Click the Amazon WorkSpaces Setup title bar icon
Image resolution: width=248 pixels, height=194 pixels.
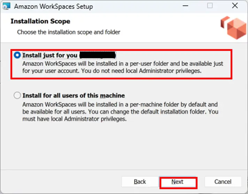click(x=7, y=6)
